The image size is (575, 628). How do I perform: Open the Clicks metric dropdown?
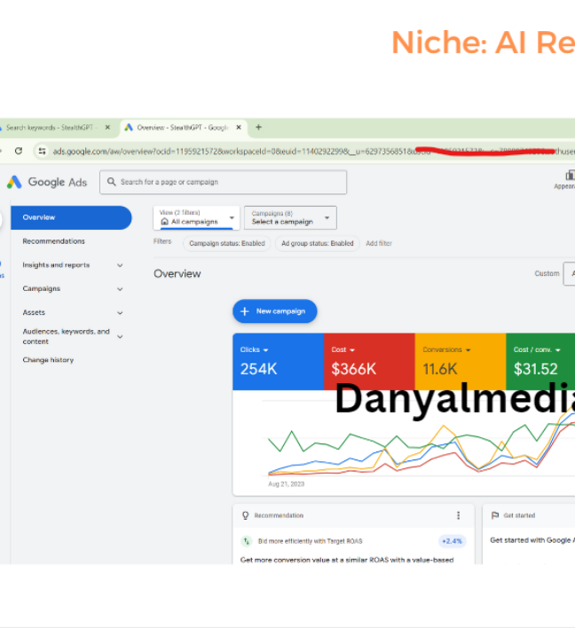pos(254,349)
